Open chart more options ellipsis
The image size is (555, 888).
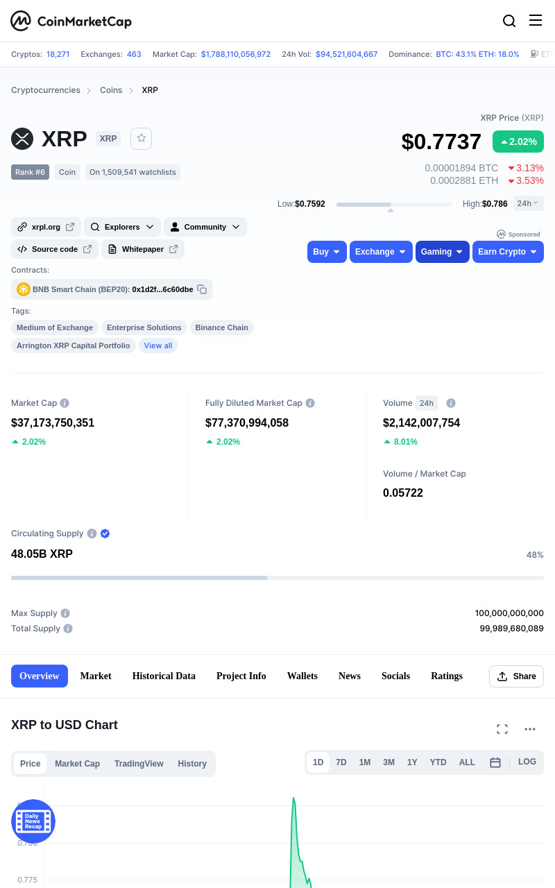click(x=530, y=729)
